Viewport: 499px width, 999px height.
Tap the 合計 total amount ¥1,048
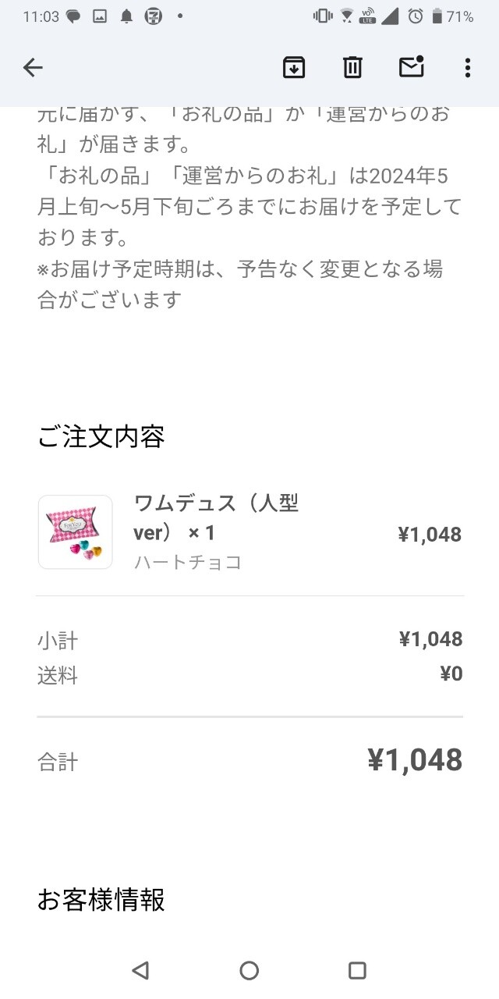click(415, 760)
